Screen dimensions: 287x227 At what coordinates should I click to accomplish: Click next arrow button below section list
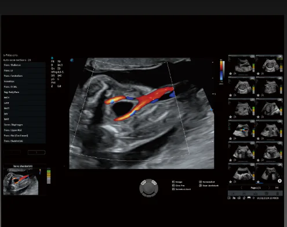37,153
